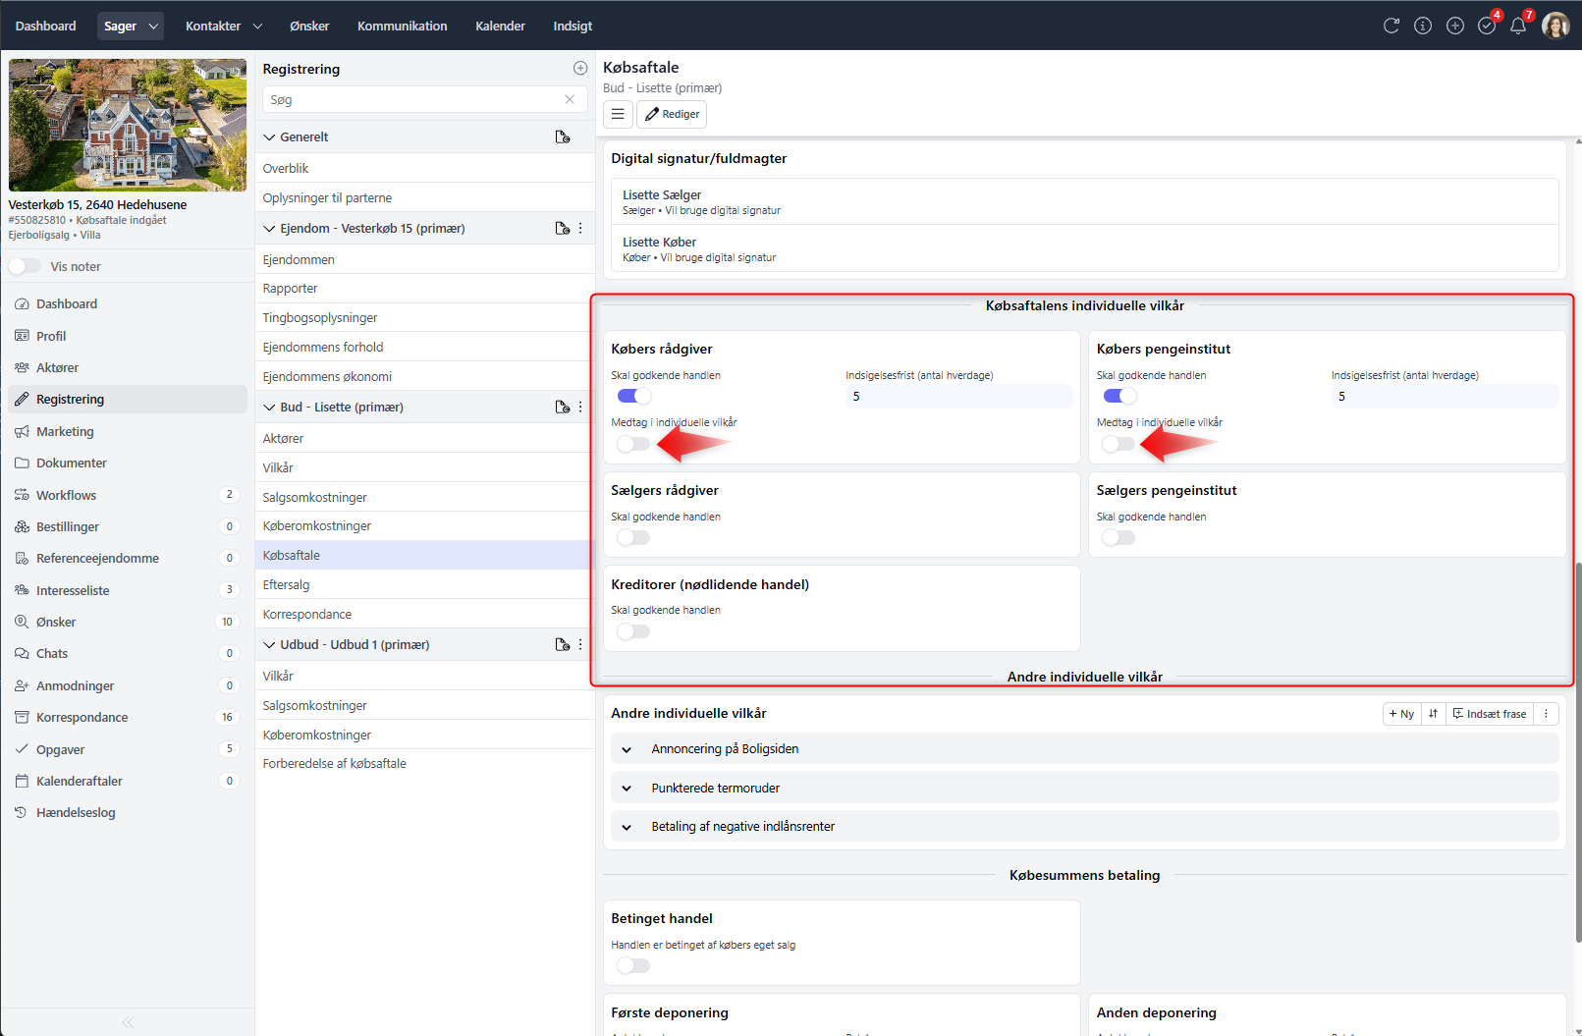
Task: Click the notifications bell icon
Action: [x=1518, y=27]
